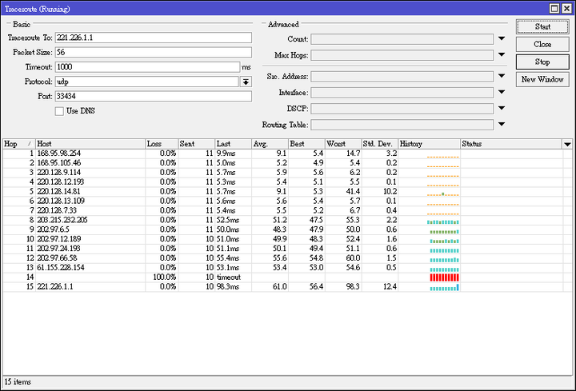This screenshot has height=391, width=576.
Task: Sort table by Avg. column header
Action: tap(270, 144)
